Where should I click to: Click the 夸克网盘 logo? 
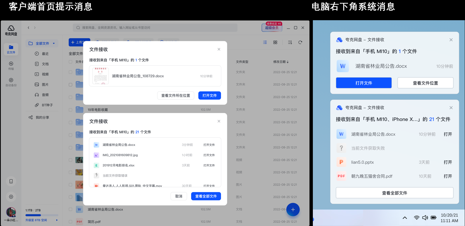point(11,30)
